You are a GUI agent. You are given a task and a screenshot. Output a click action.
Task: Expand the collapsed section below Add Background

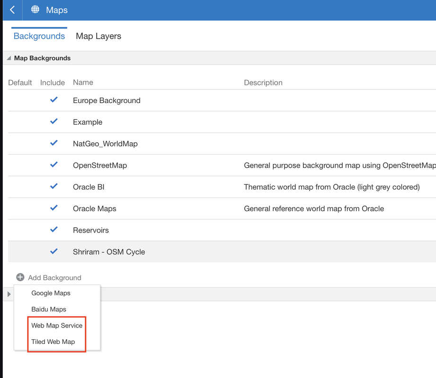9,294
